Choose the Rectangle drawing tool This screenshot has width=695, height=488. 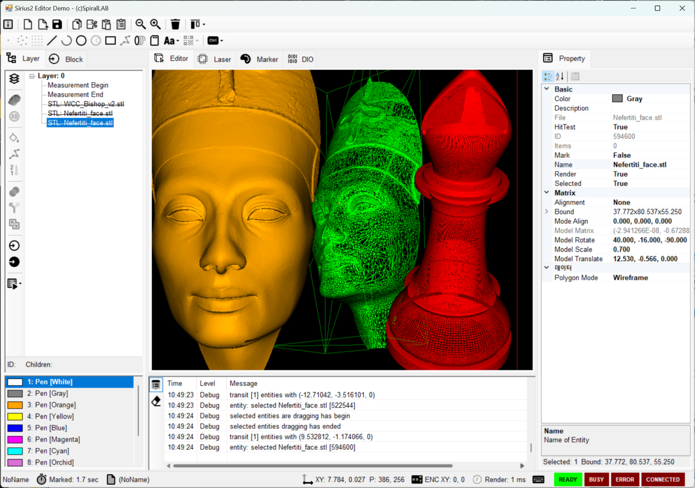[110, 41]
